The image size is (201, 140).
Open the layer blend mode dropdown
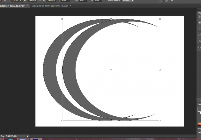tap(199, 23)
